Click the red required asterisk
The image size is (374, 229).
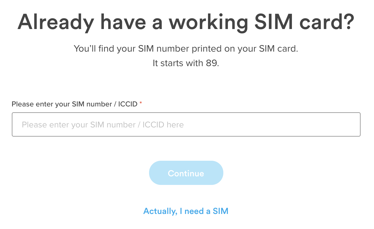(x=140, y=103)
